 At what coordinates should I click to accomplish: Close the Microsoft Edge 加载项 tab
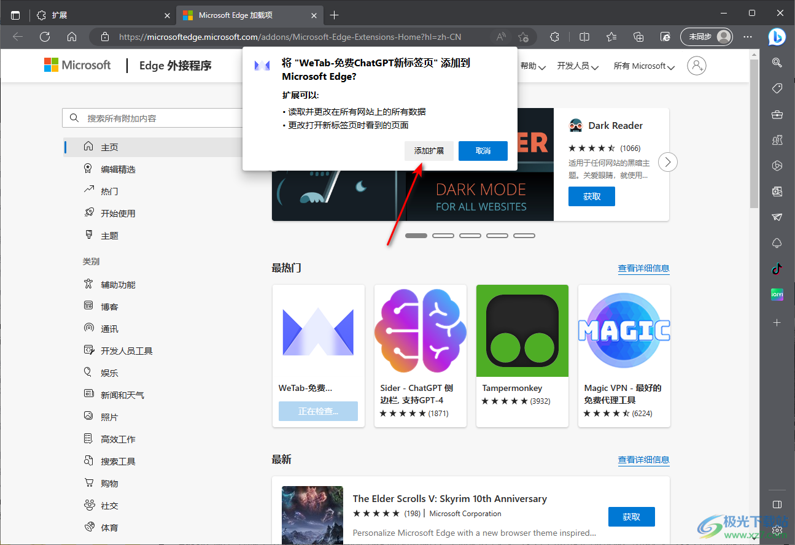coord(314,15)
